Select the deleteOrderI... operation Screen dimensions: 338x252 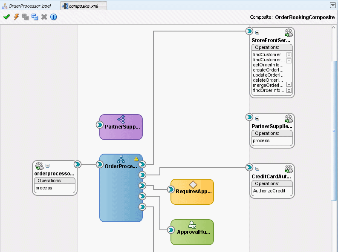click(268, 80)
